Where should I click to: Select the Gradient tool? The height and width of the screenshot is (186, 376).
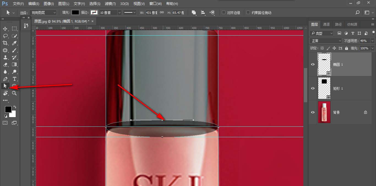14,64
